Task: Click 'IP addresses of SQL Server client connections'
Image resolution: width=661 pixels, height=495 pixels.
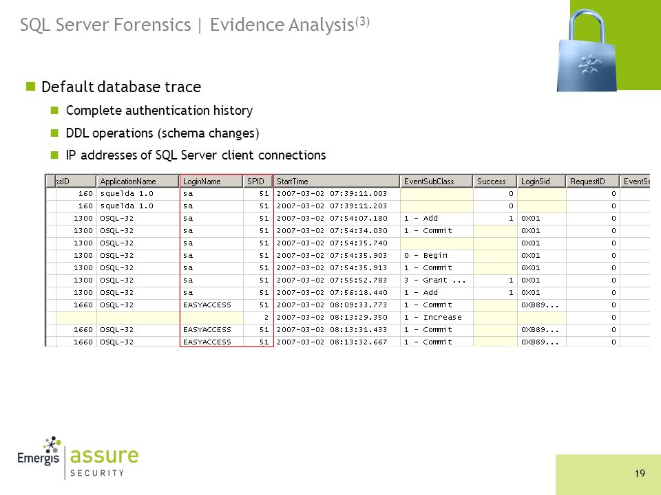Action: pos(196,155)
